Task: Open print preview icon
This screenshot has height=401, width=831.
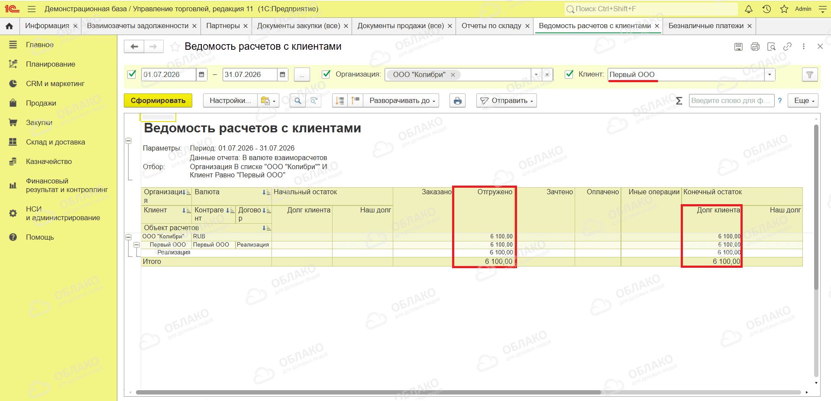Action: pyautogui.click(x=771, y=47)
